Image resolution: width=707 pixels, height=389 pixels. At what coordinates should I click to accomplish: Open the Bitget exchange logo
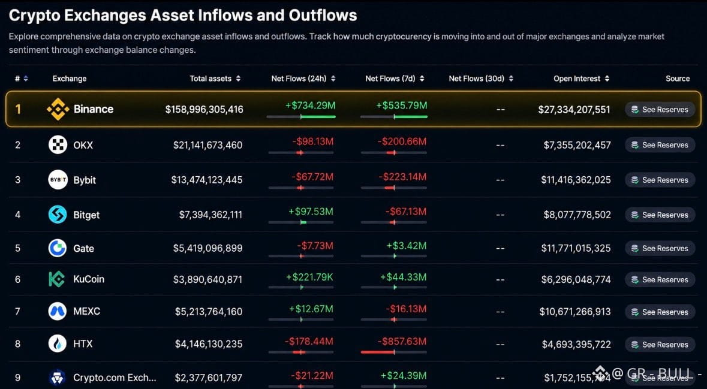click(58, 215)
